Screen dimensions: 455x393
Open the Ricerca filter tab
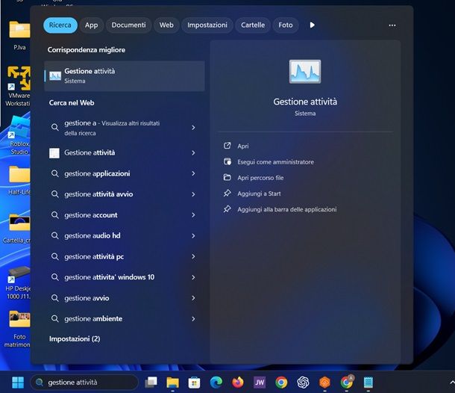pyautogui.click(x=60, y=25)
